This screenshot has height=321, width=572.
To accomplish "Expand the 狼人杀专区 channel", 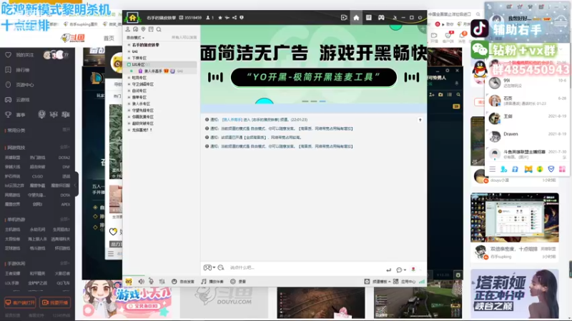I will click(129, 103).
